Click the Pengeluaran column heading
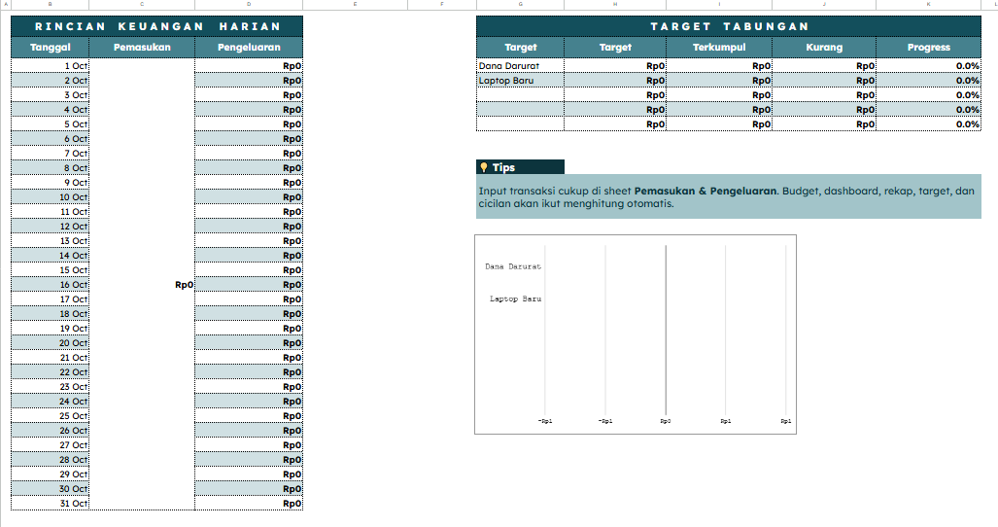This screenshot has width=998, height=527. 249,47
